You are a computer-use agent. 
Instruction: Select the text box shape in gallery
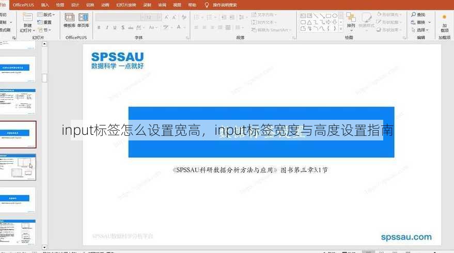[303, 15]
